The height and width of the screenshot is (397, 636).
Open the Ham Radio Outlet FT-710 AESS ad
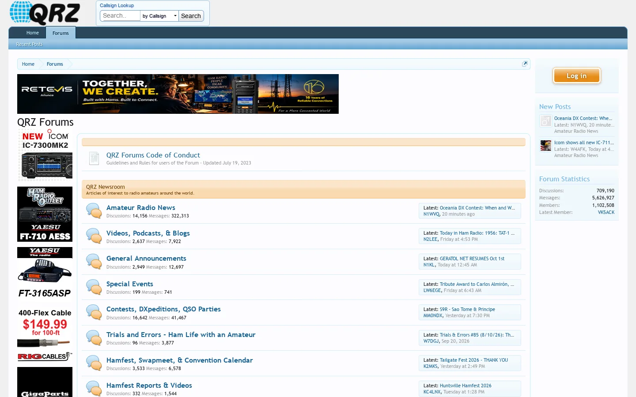click(x=45, y=214)
